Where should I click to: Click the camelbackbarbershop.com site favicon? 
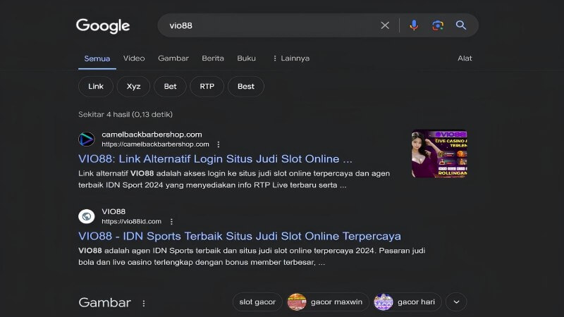tap(86, 139)
